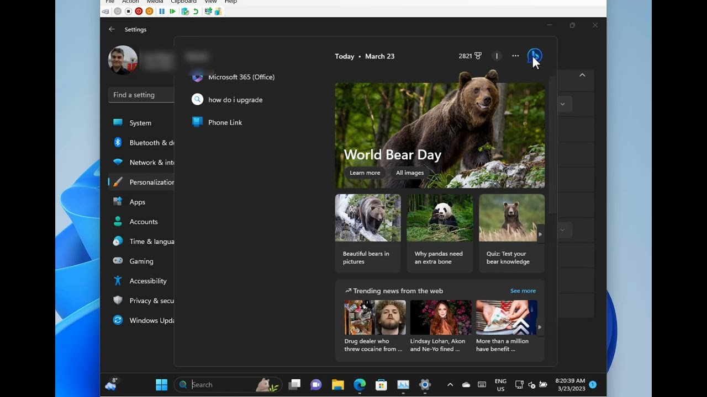The height and width of the screenshot is (397, 707).
Task: Collapse the top section chevron in Settings window
Action: 582,75
